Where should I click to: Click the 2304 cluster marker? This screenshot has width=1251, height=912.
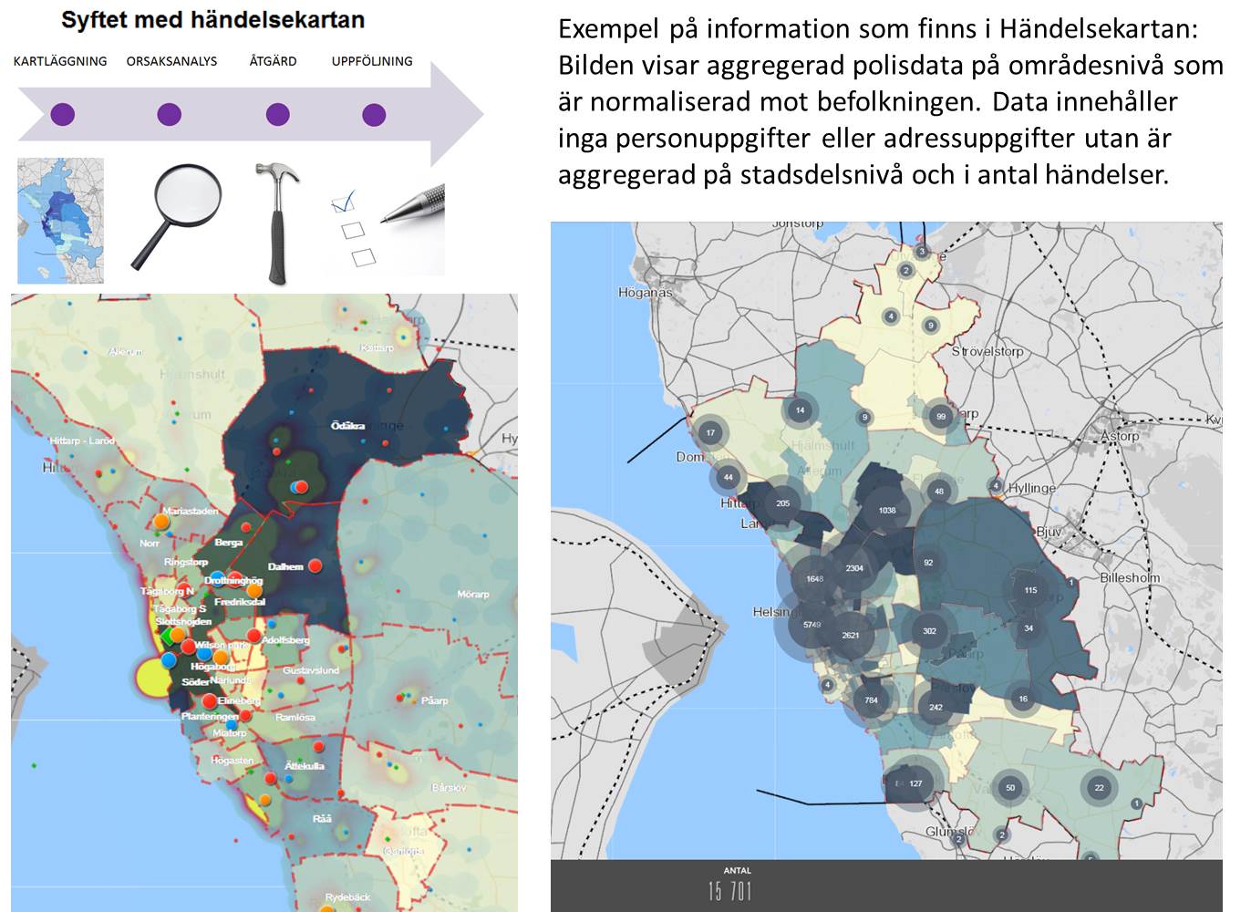pos(854,568)
